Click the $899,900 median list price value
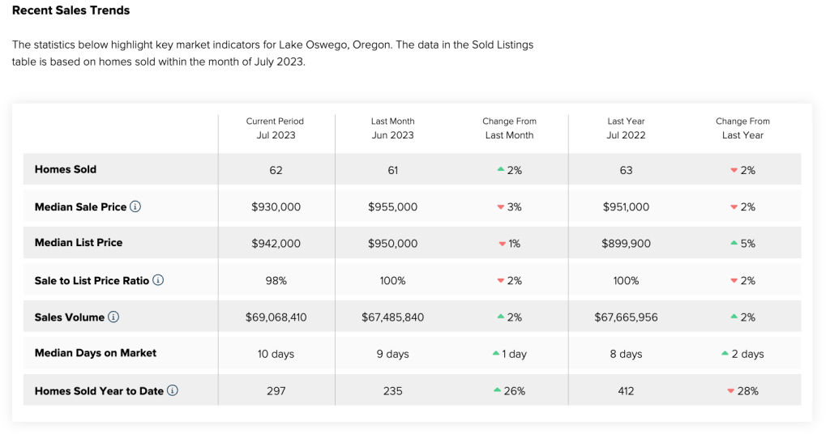Screen dimensions: 830x434 [626, 244]
